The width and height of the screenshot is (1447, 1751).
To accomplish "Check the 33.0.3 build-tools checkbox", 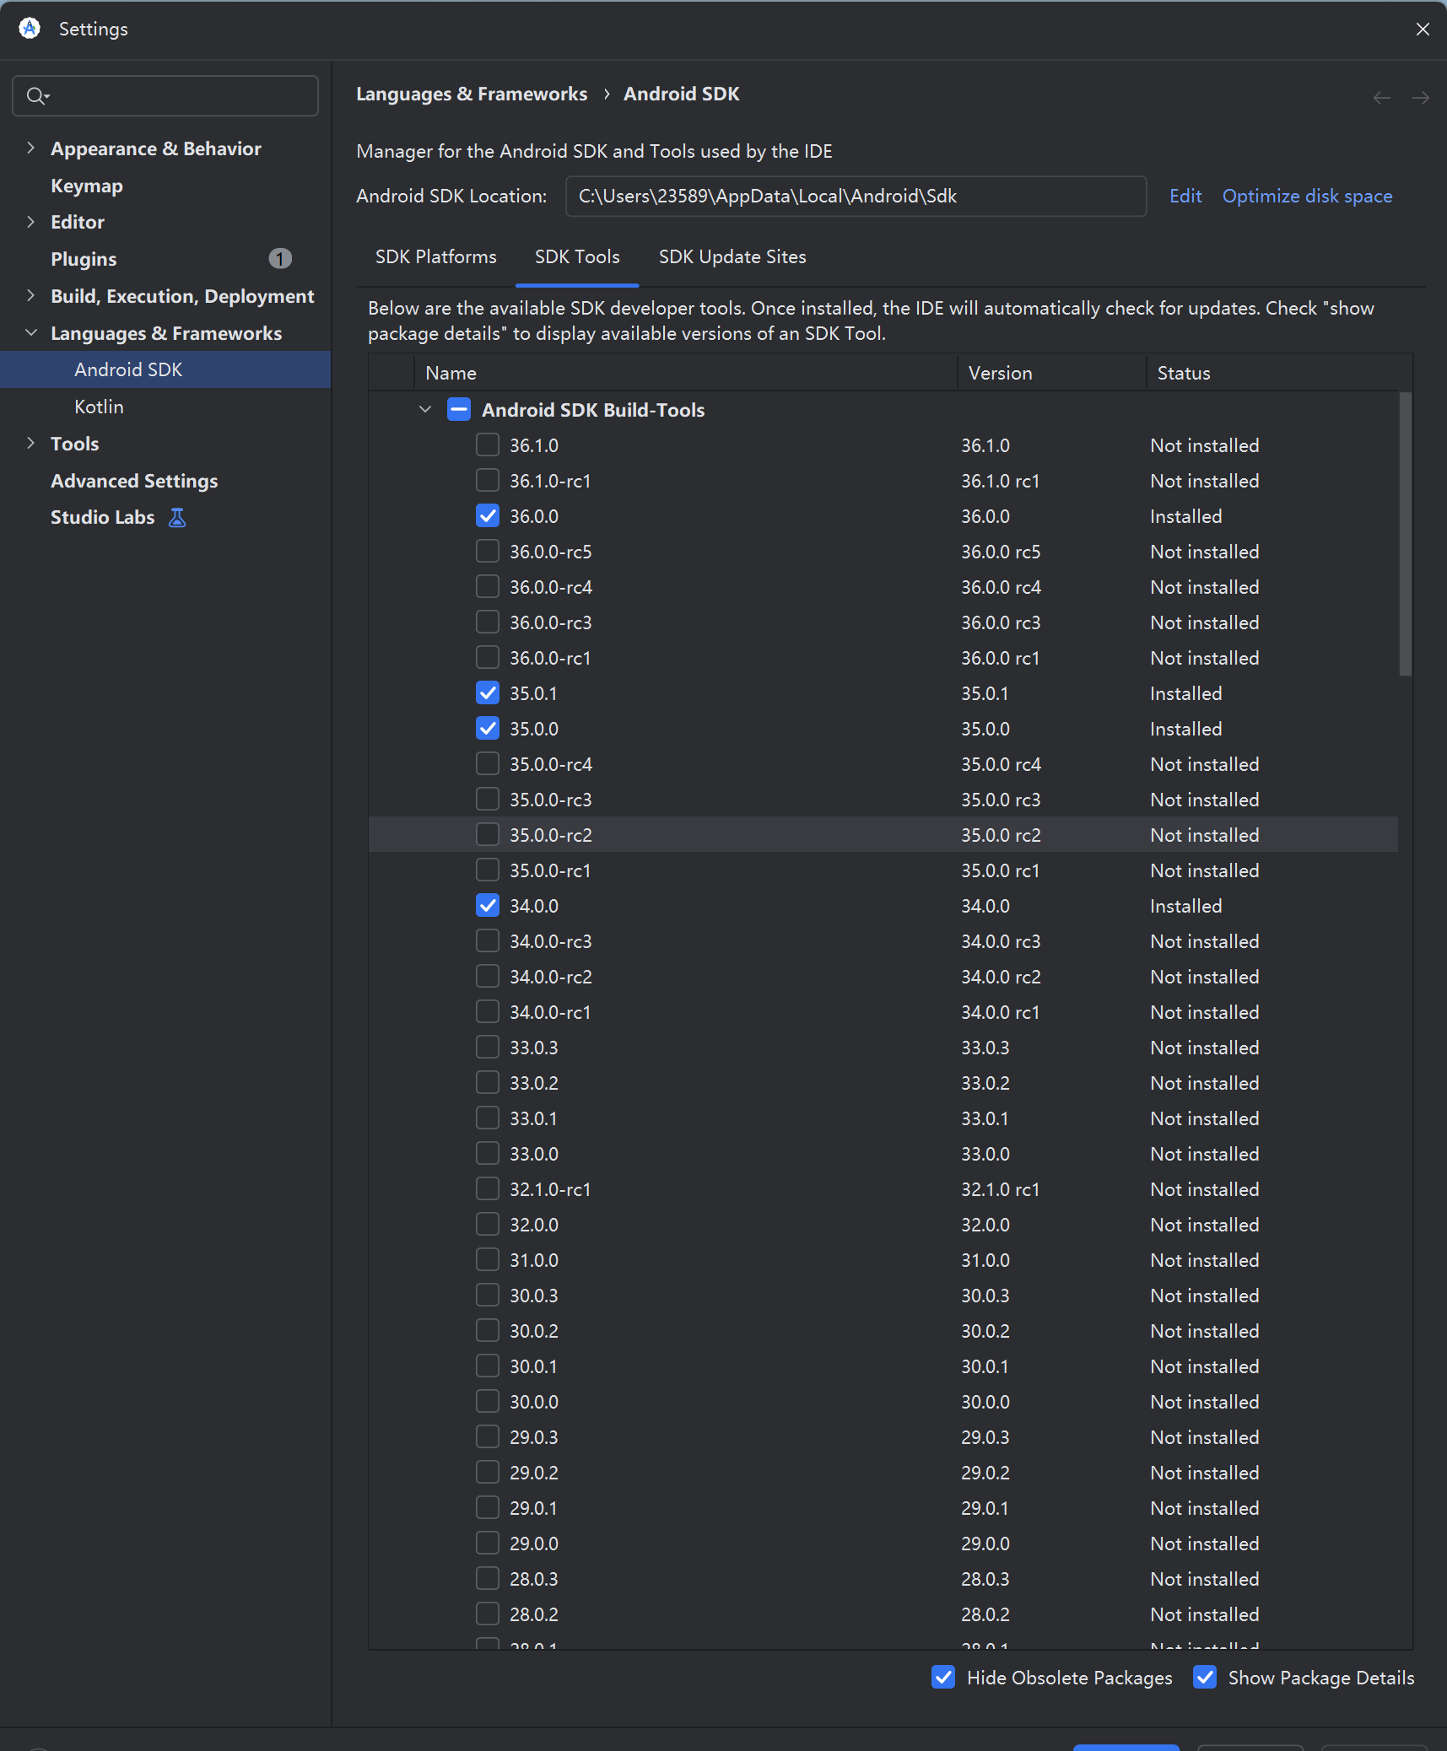I will tap(488, 1047).
